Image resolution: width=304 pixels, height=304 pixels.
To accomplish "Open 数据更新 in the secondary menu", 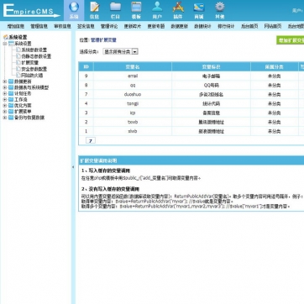I will (x=180, y=27).
